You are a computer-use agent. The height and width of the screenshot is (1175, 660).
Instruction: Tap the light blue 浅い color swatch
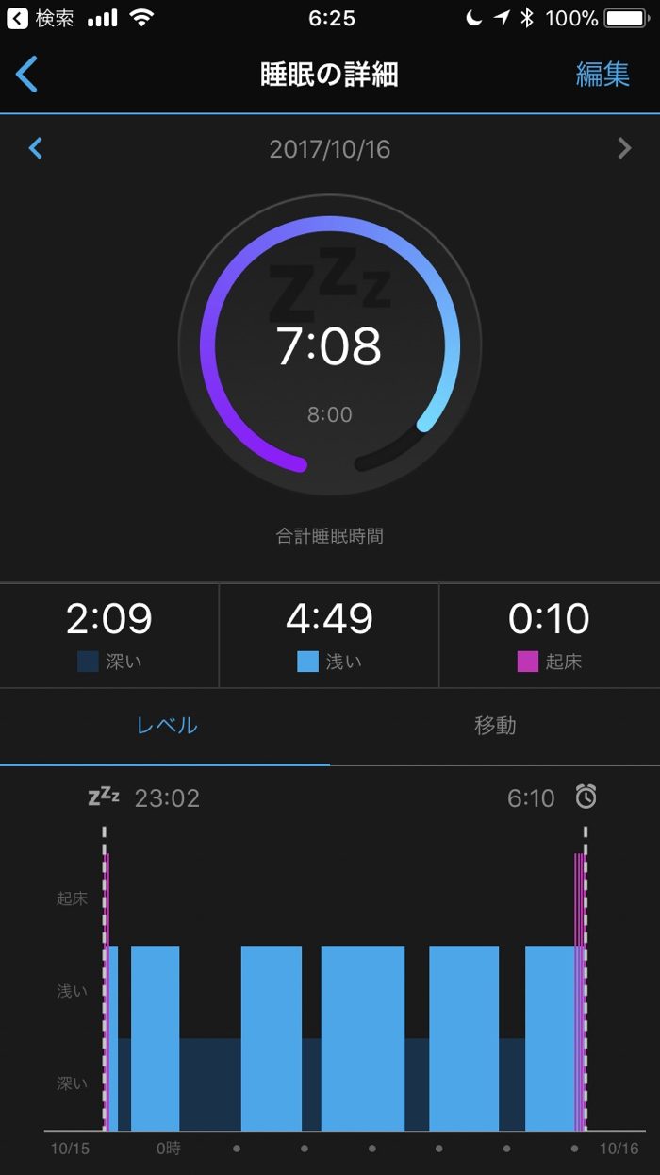pos(307,662)
